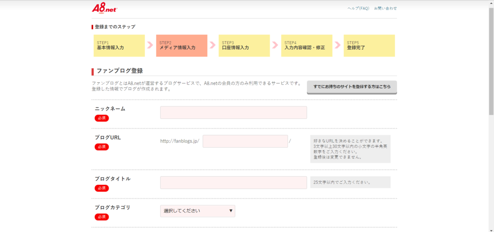Click the STEP5 登録完了 box

point(369,46)
